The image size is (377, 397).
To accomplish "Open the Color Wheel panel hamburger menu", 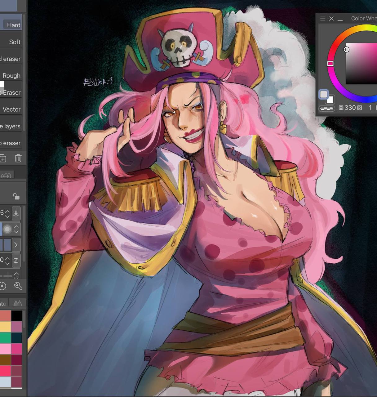I will (x=322, y=19).
